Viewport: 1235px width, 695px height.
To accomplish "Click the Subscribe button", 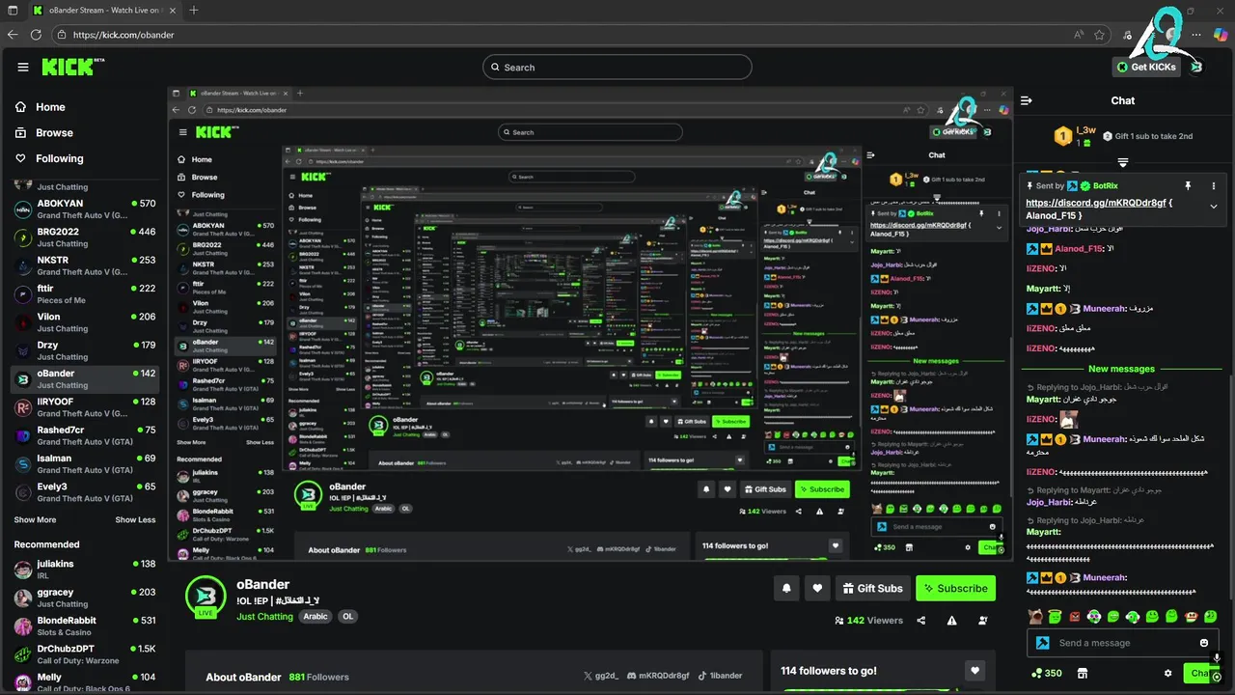I will [x=954, y=588].
